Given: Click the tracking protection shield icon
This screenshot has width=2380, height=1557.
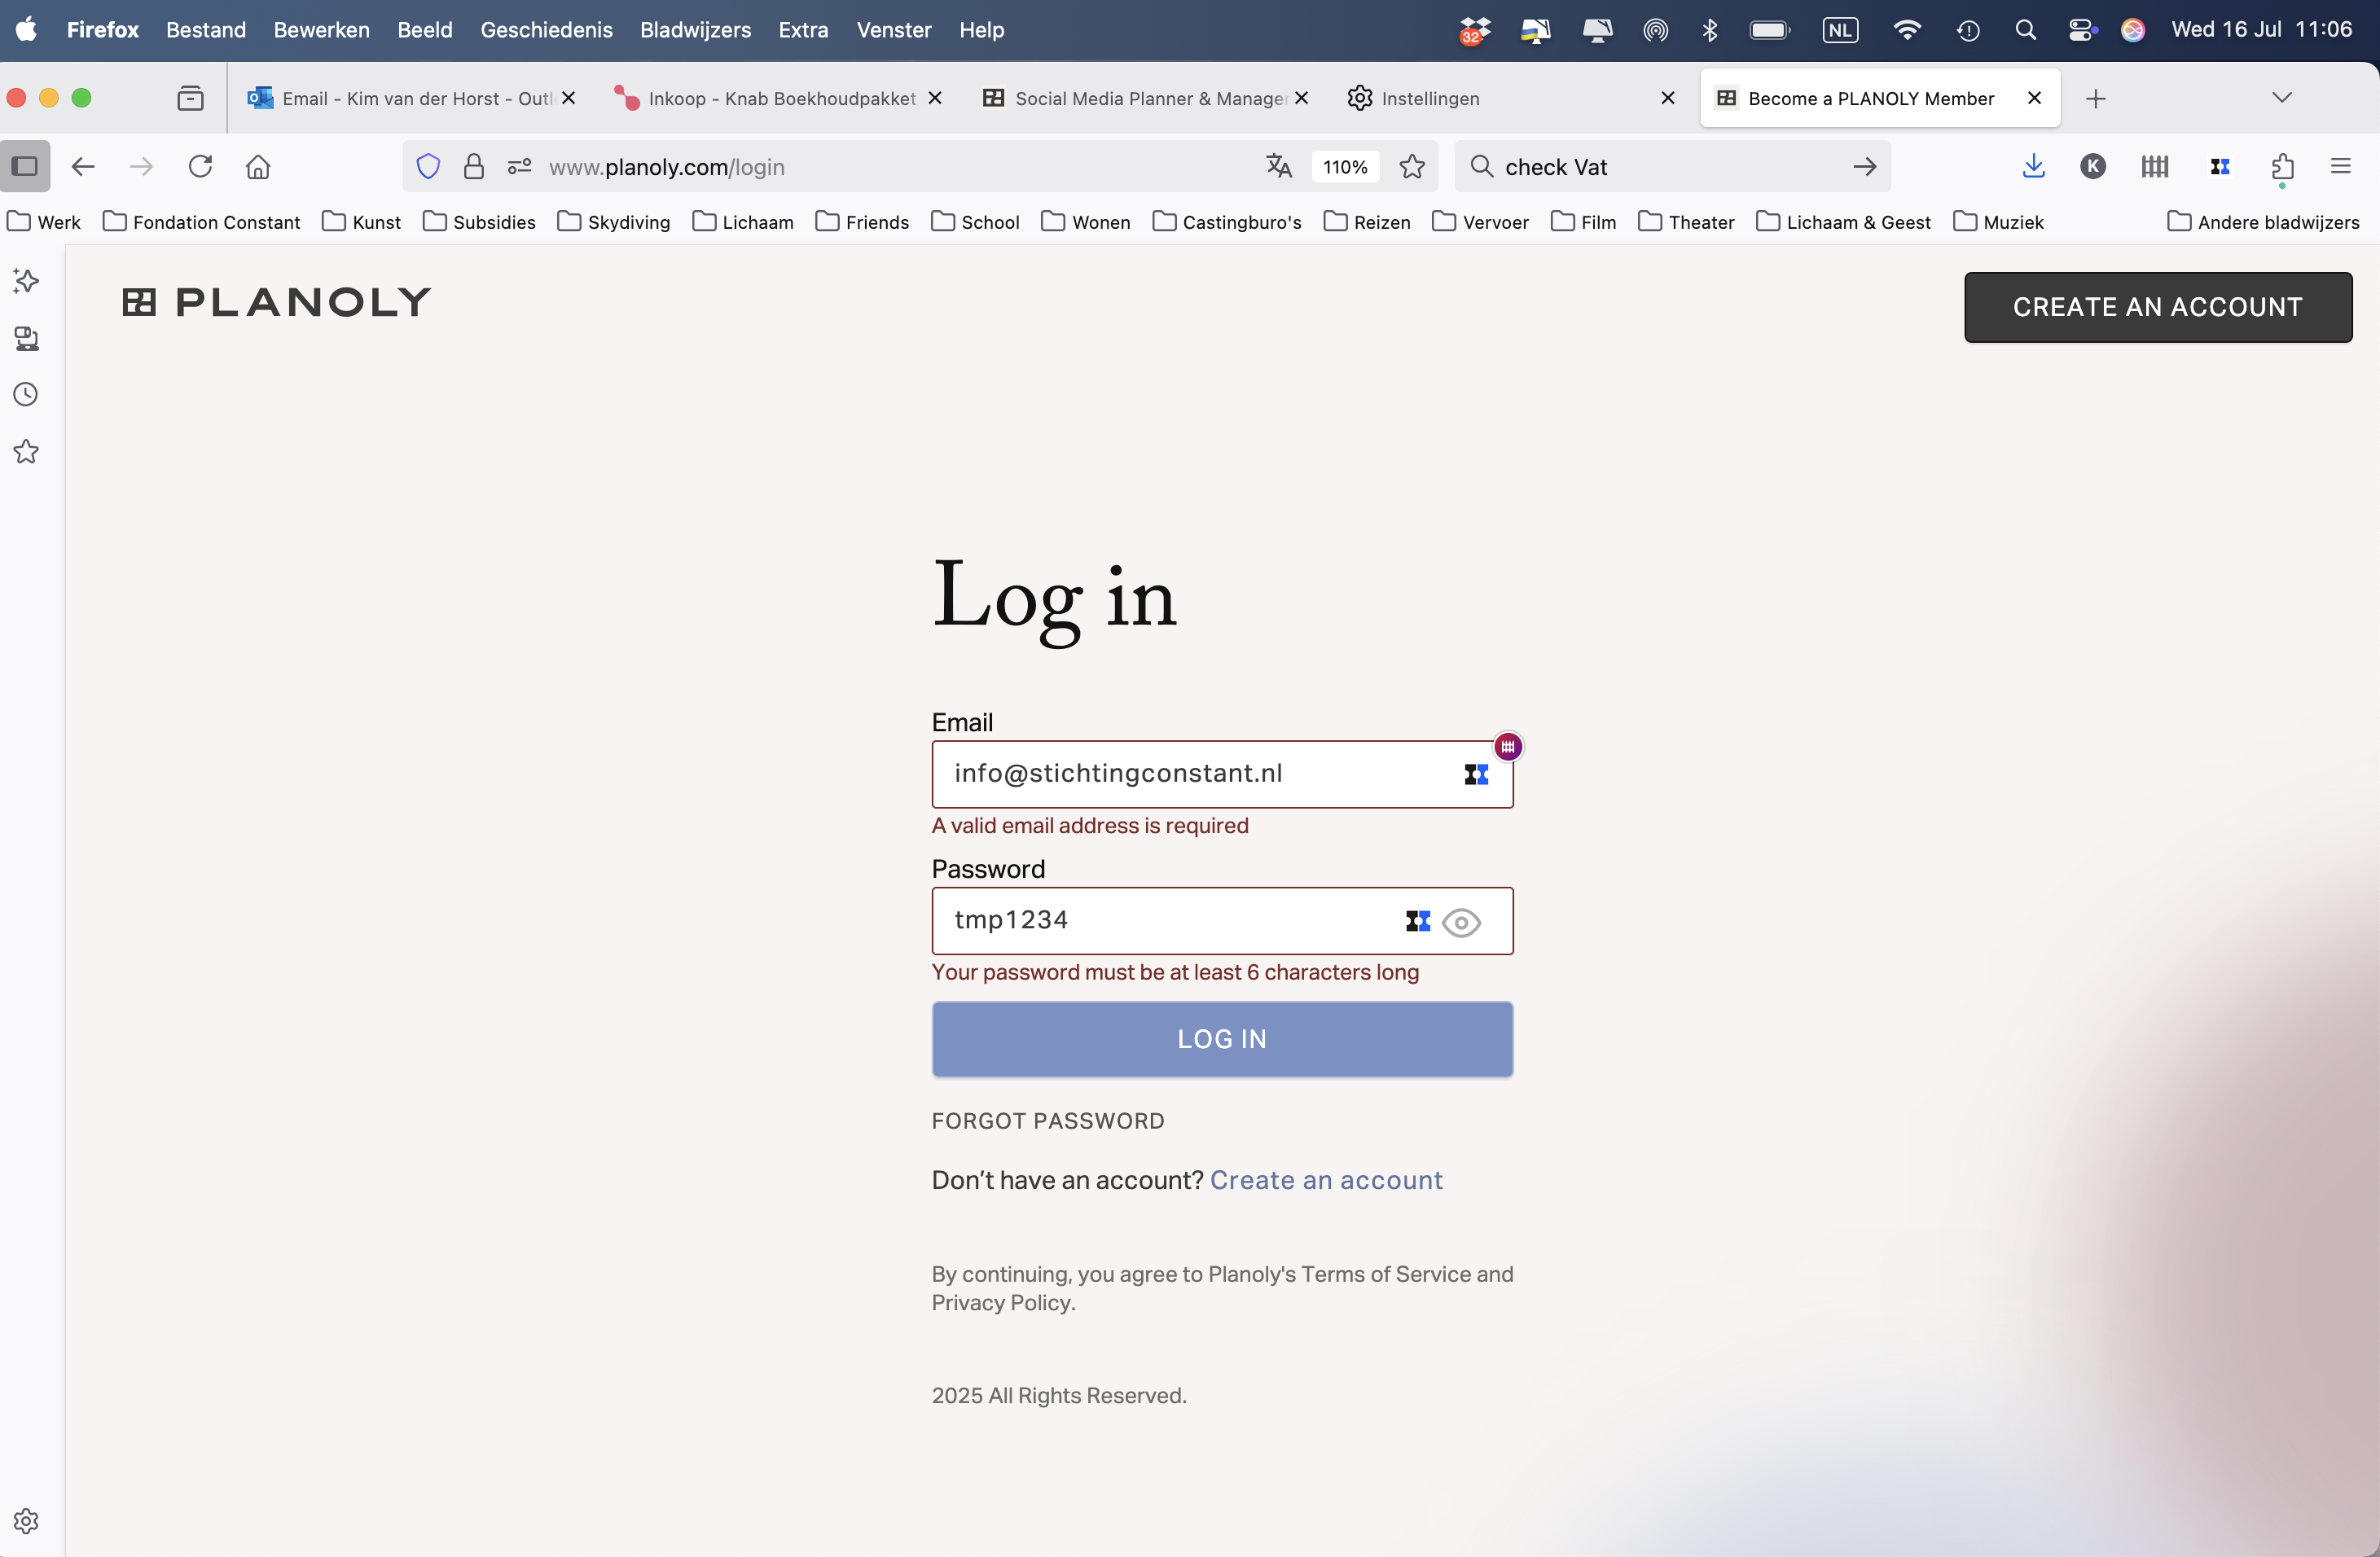Looking at the screenshot, I should (x=428, y=166).
